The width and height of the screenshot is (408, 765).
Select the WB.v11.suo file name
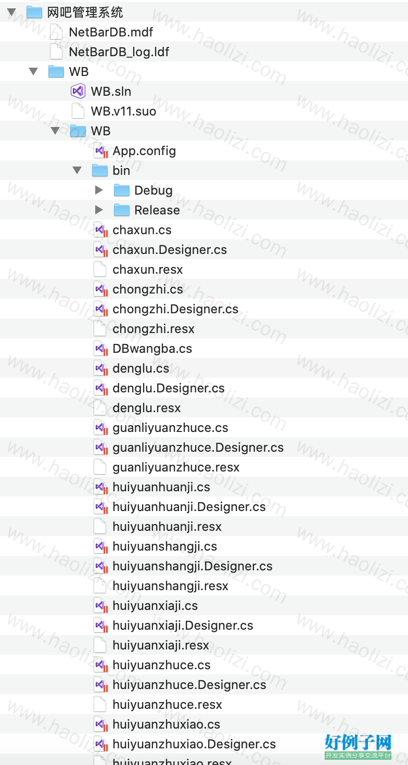point(123,111)
